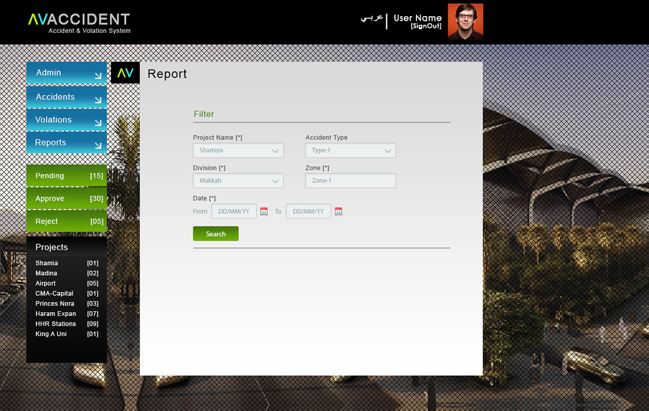Click the AVACCIDENT logo in header
649x411 pixels.
[79, 23]
